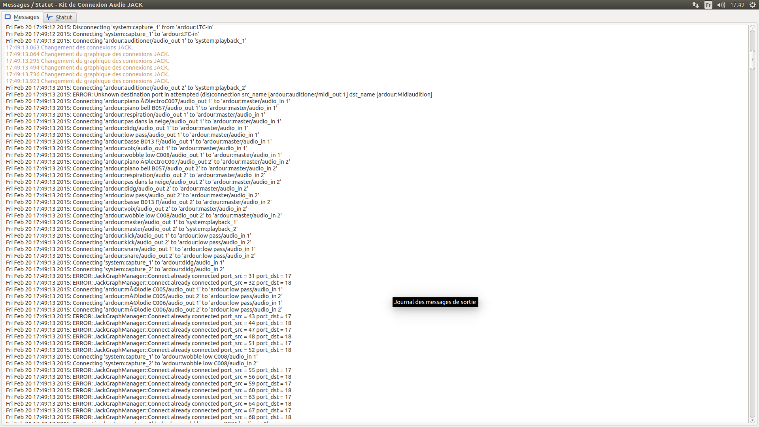Viewport: 759px width, 427px height.
Task: Click the 'port_src = 31' already connected error
Action: coord(148,276)
